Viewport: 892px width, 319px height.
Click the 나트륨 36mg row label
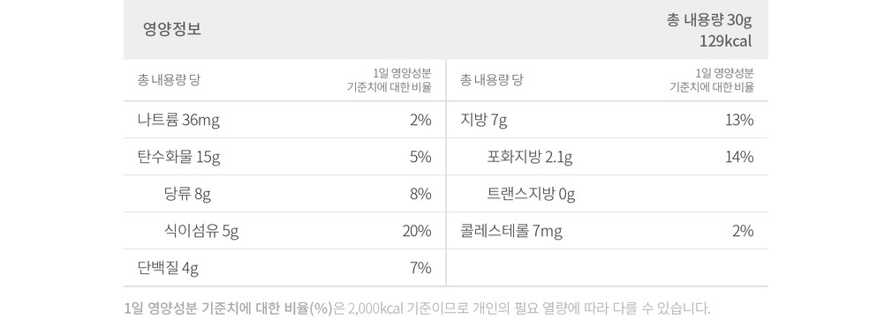[178, 121]
